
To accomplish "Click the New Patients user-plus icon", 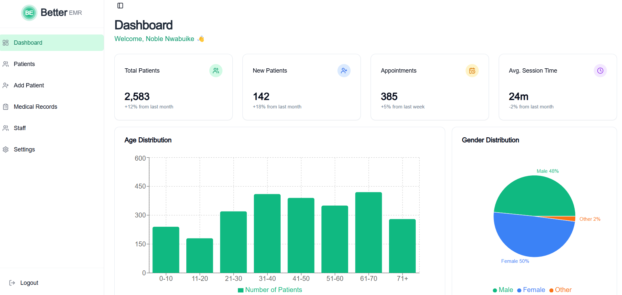I will click(344, 71).
